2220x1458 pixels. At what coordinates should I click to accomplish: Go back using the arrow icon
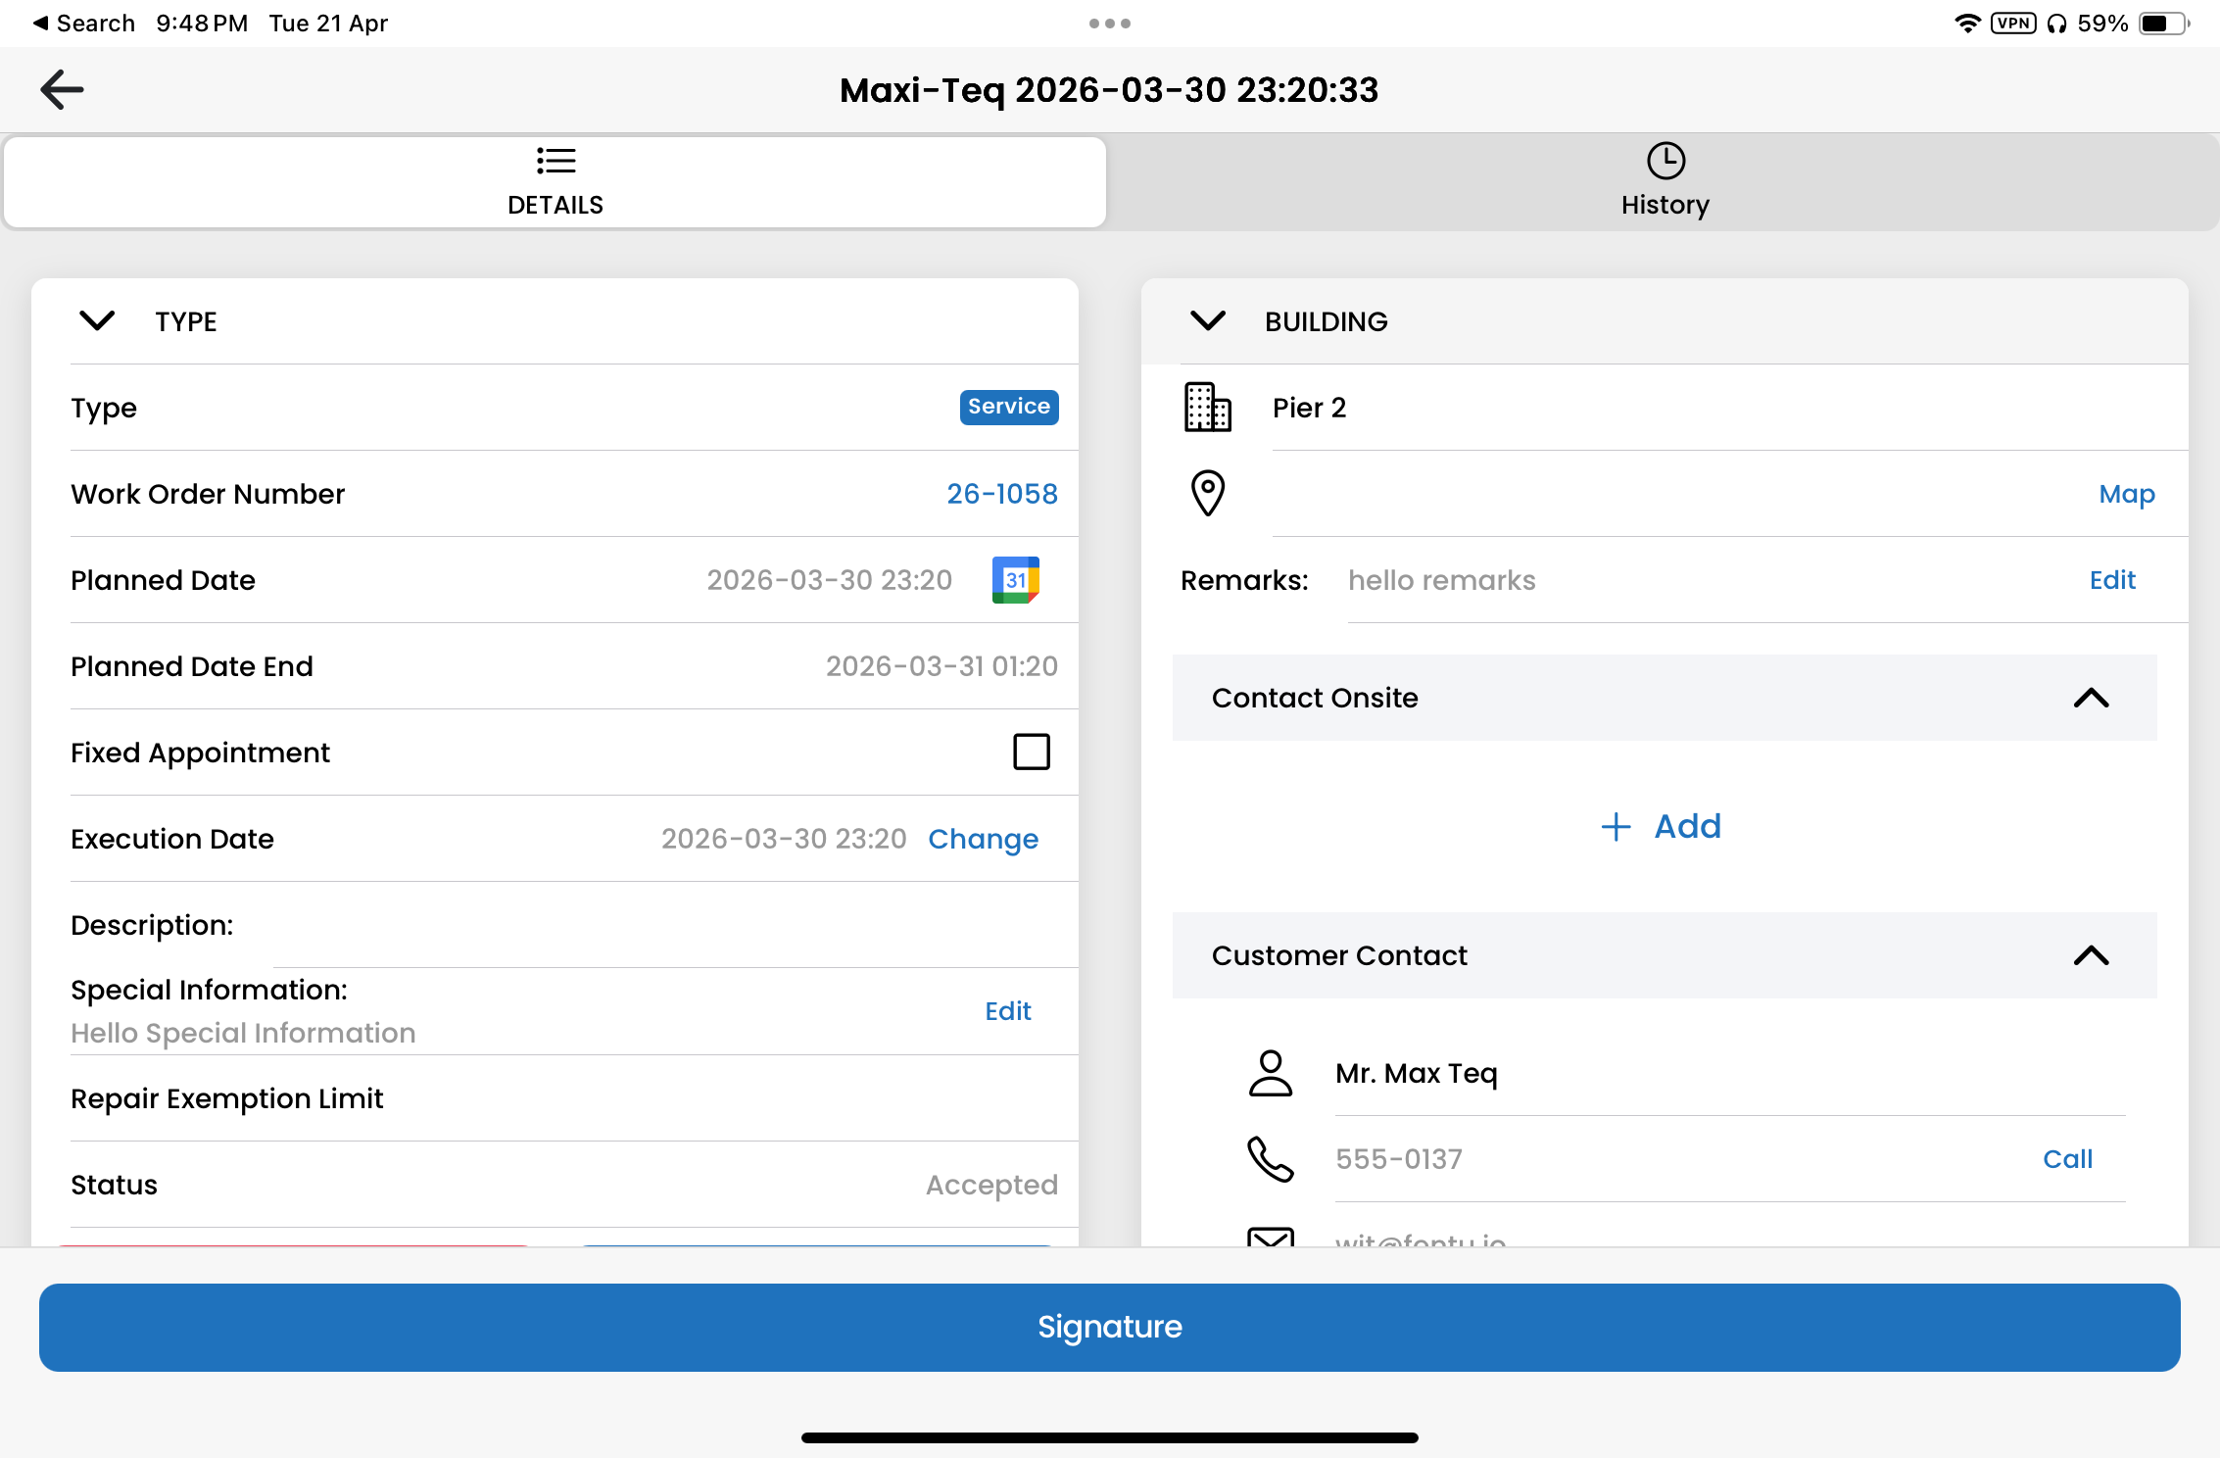click(62, 89)
